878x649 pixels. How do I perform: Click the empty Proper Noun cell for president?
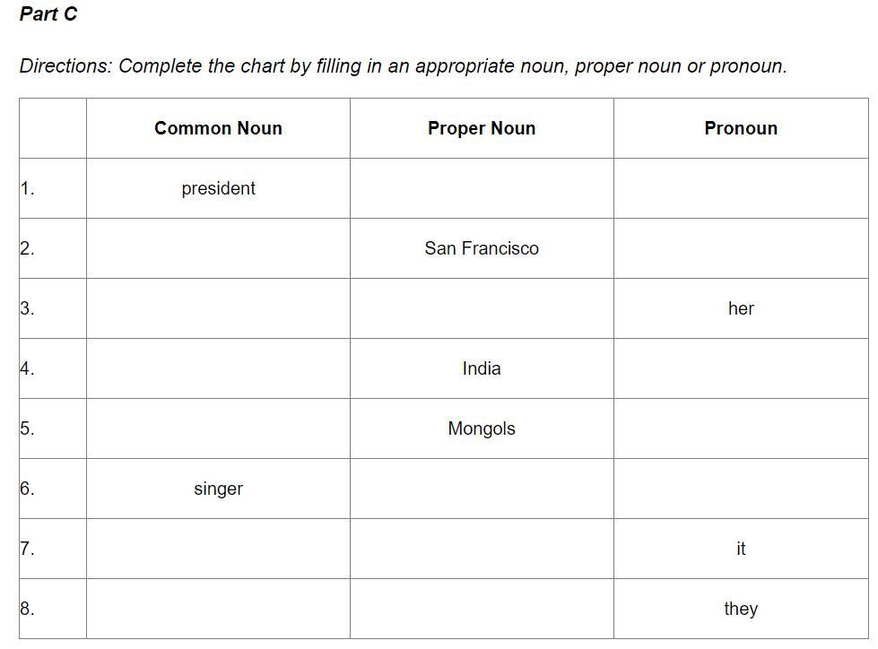tap(482, 188)
